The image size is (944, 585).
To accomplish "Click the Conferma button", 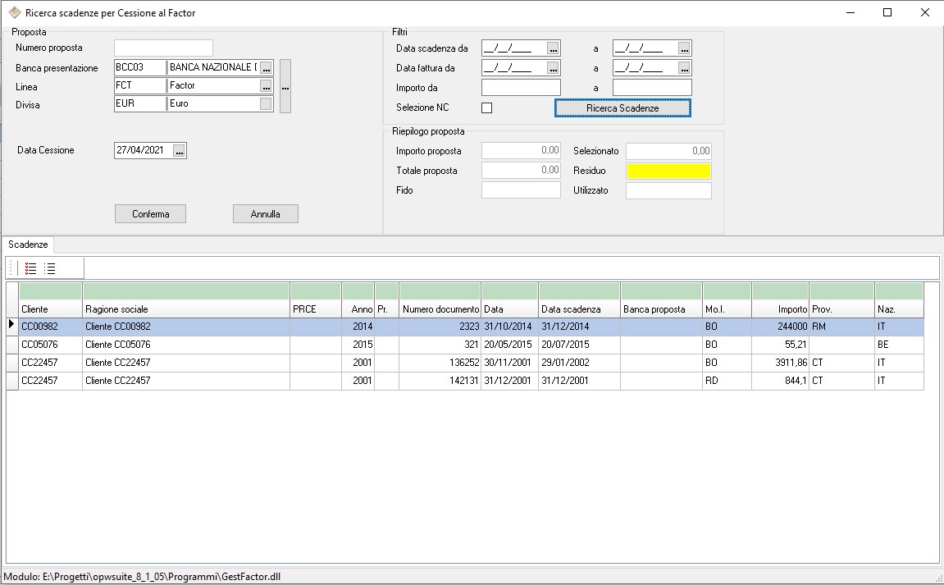I will tap(150, 214).
